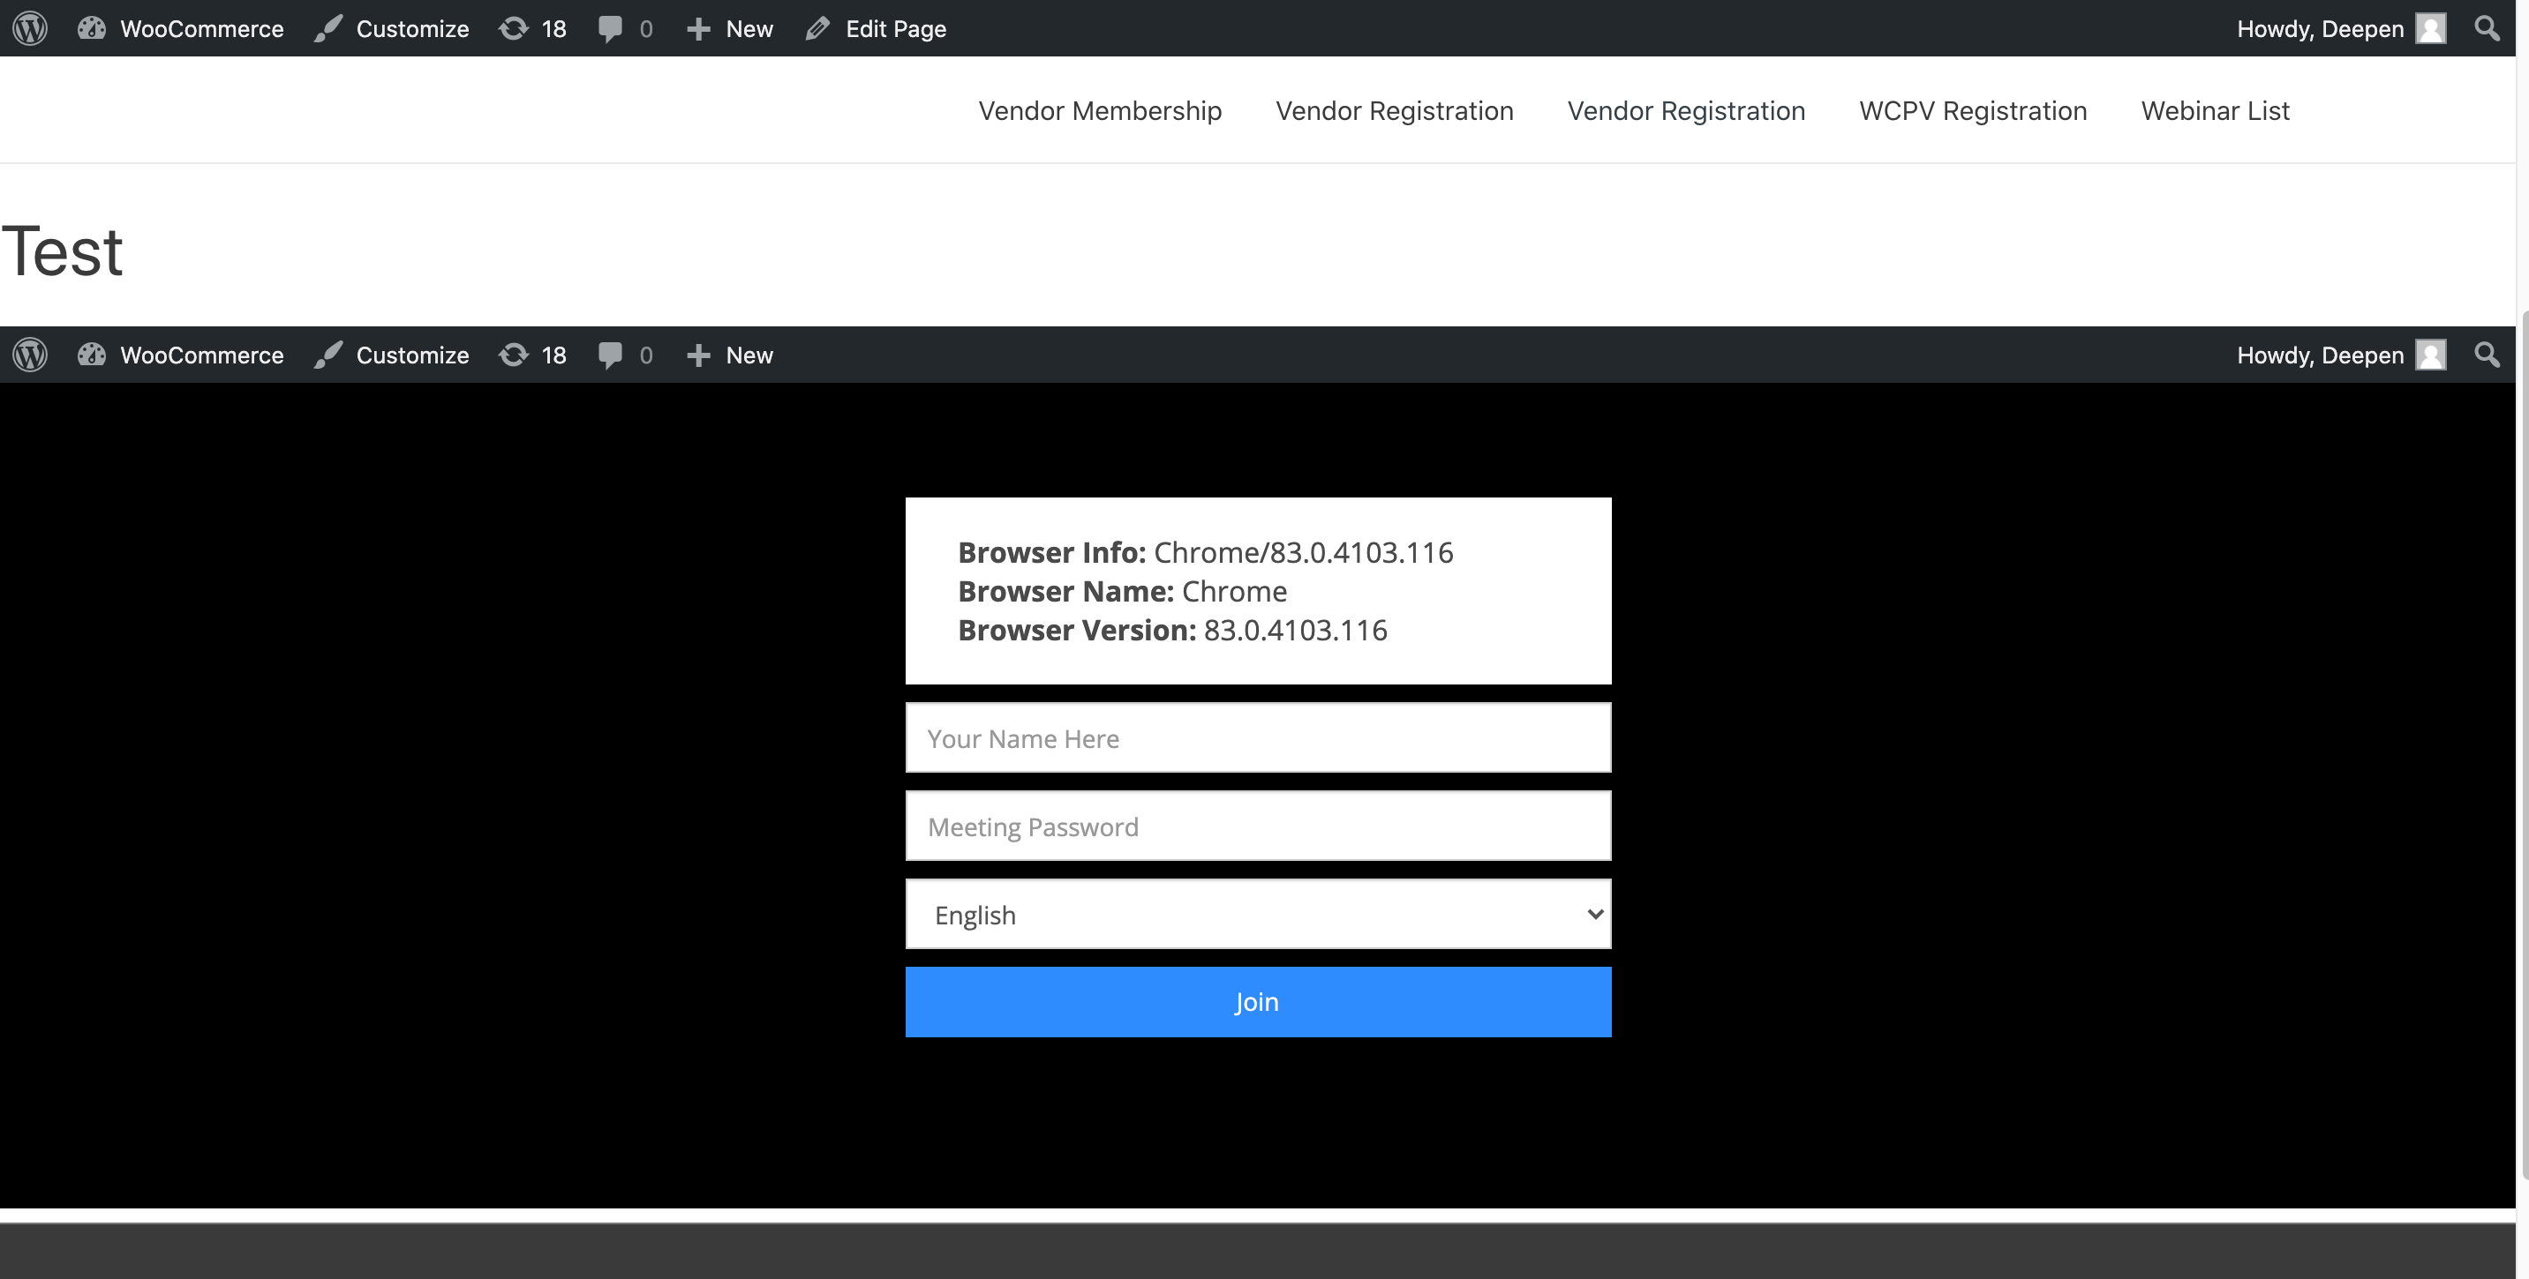Open the WooCommerce dashboard menu in top bar

click(181, 28)
